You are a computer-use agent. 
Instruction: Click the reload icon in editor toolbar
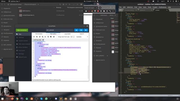click(40, 37)
